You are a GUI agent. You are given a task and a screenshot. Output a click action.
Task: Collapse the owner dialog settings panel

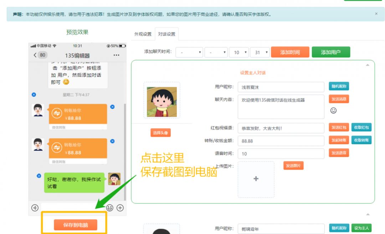point(368,65)
